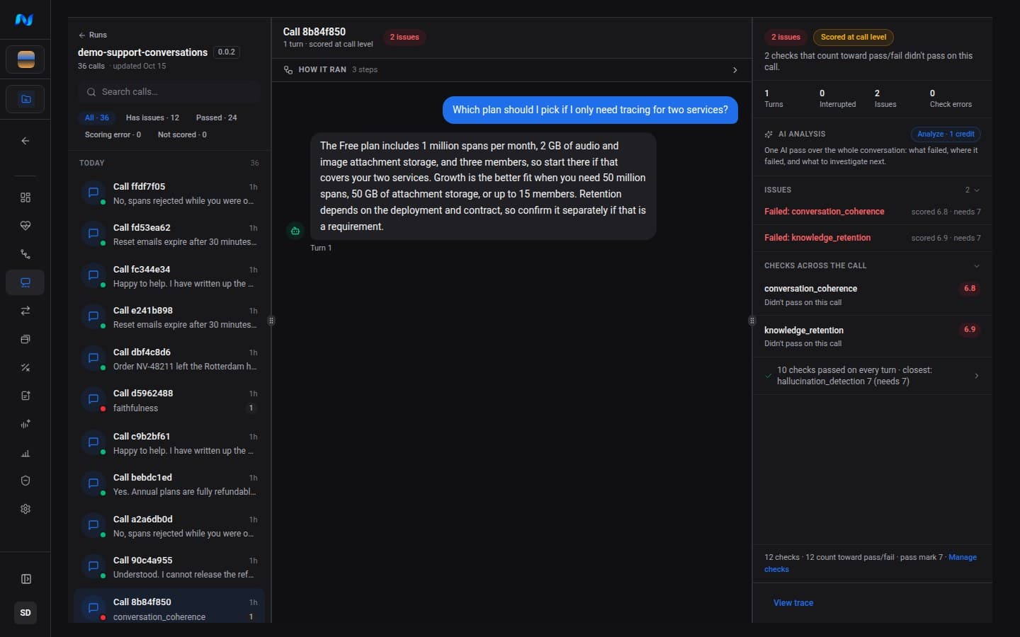1020x637 pixels.
Task: Expand the 10 checks passed row
Action: pyautogui.click(x=872, y=376)
